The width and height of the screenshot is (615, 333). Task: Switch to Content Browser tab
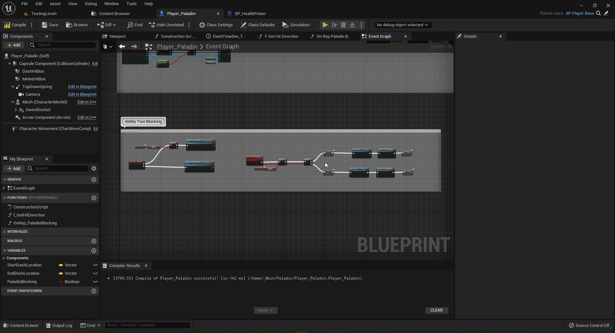(114, 13)
